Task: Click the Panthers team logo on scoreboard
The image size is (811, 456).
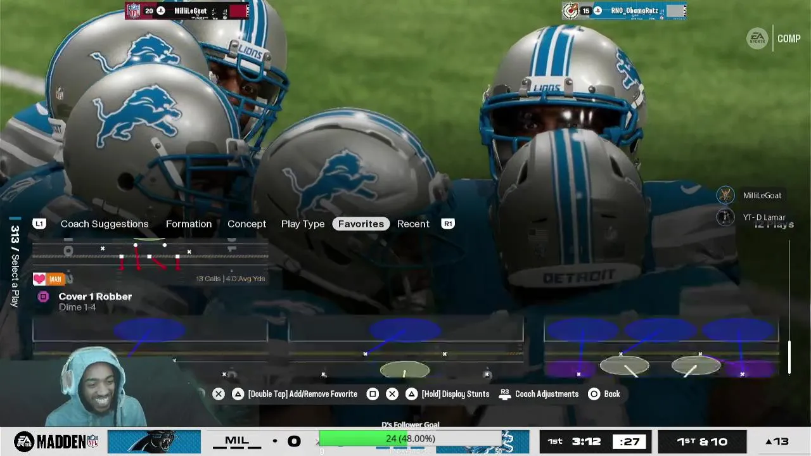Action: coord(154,441)
